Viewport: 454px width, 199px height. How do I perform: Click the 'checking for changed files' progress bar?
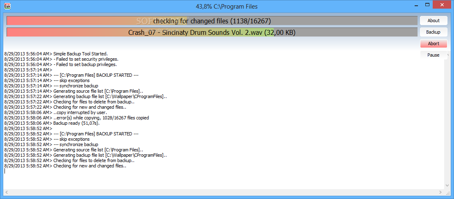[x=212, y=21]
